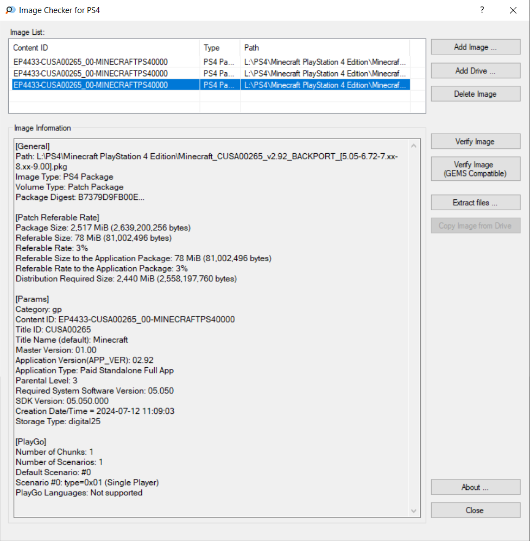Click the Required System Software Version line
This screenshot has width=530, height=541.
[95, 391]
